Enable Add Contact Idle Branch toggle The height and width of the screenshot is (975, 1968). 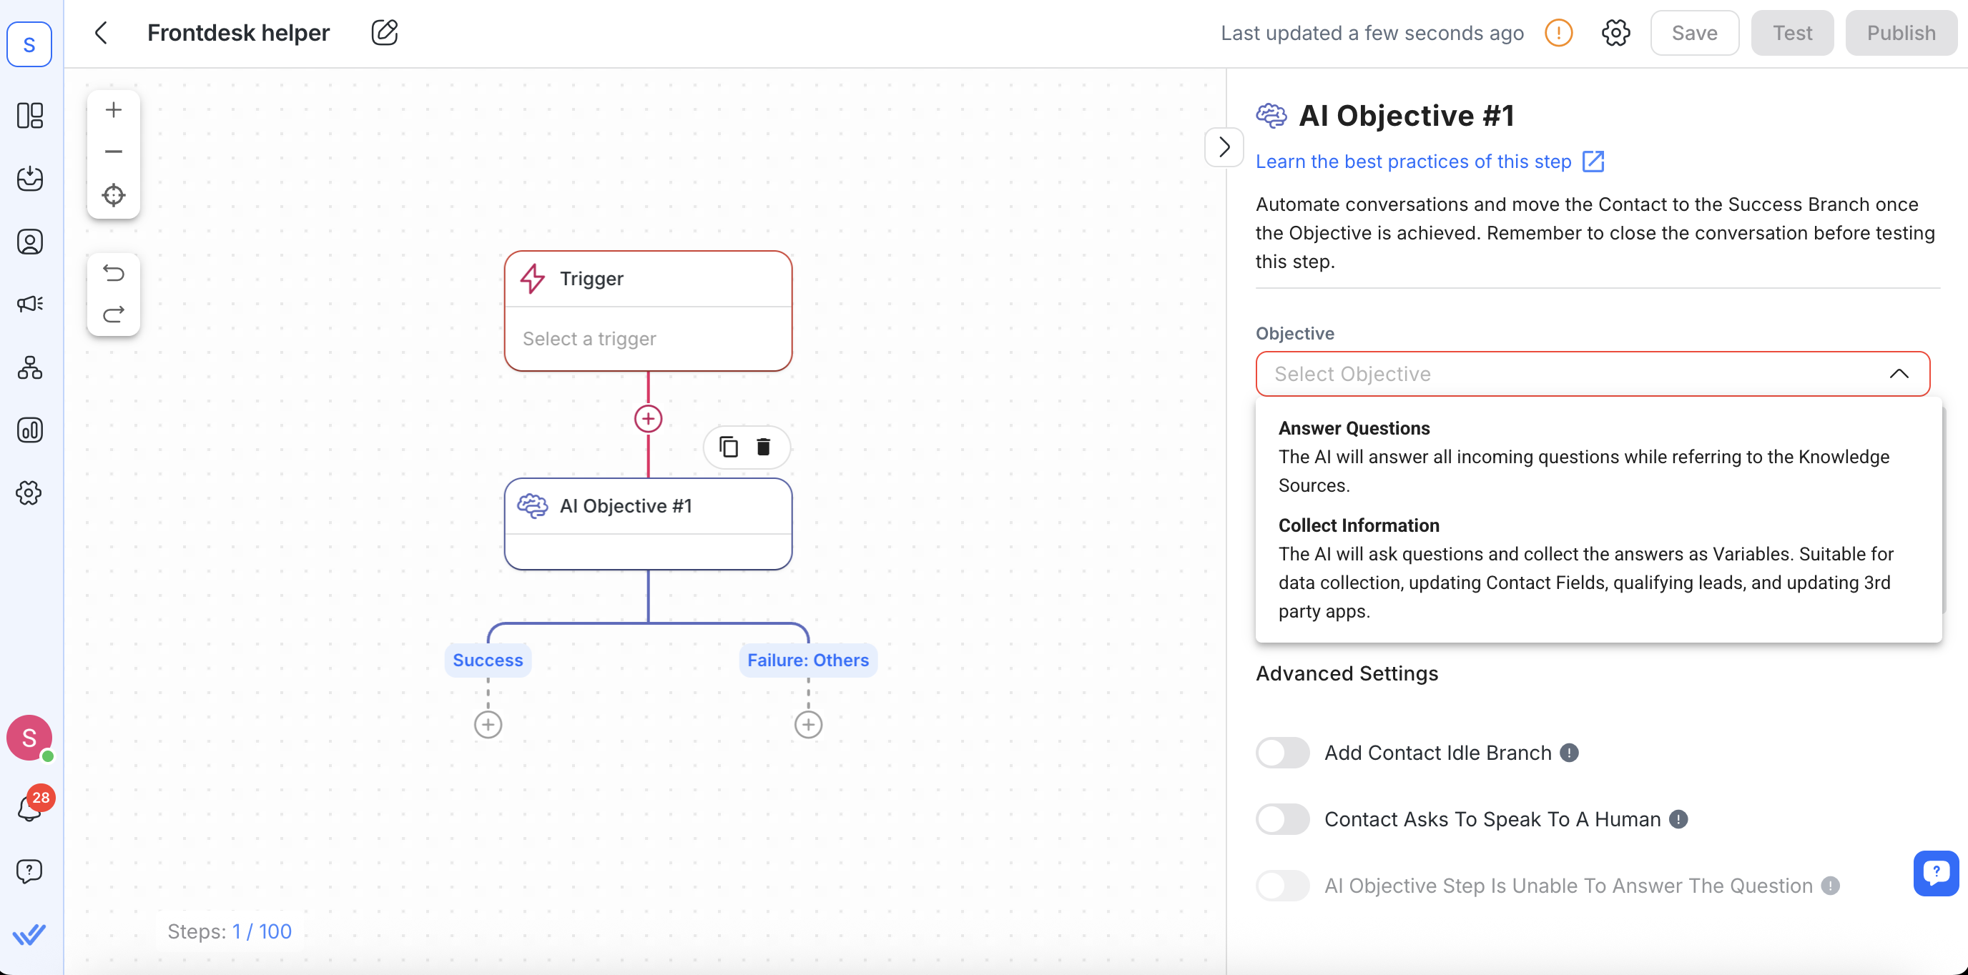tap(1282, 753)
